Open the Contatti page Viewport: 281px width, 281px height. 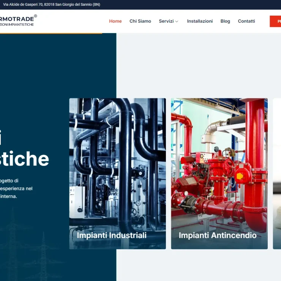[246, 21]
